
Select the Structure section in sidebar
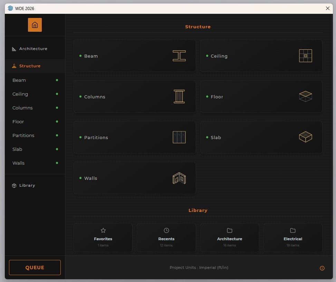click(35, 66)
